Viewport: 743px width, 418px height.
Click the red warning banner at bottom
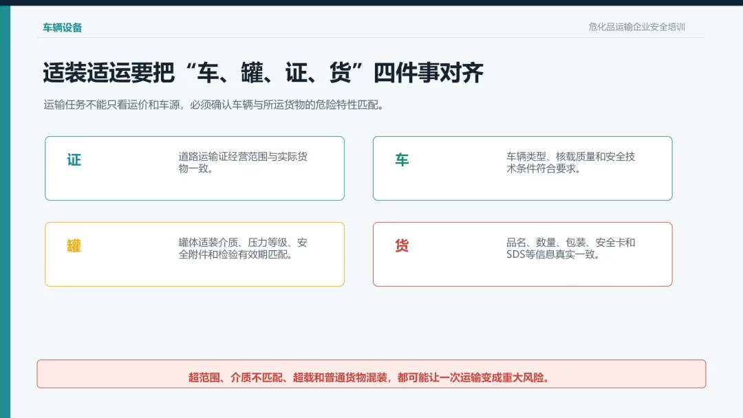(x=371, y=374)
